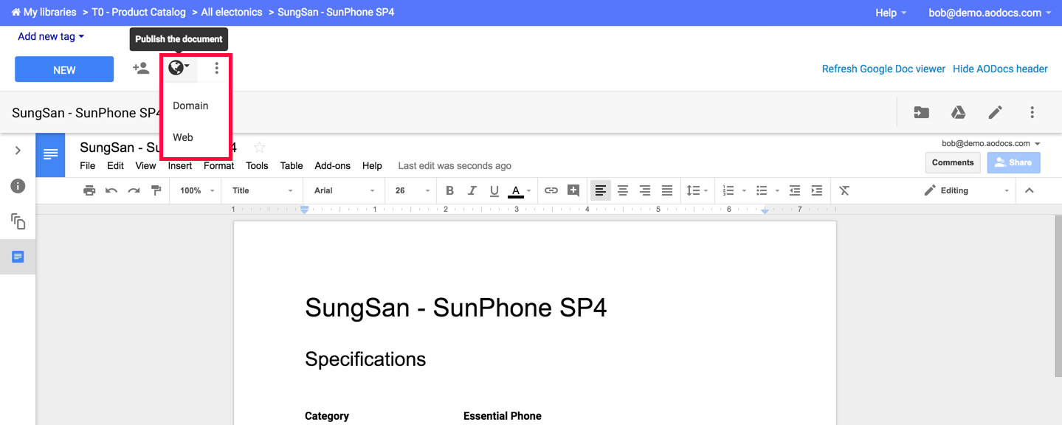The height and width of the screenshot is (425, 1062).
Task: Click the Comments button
Action: coord(953,162)
